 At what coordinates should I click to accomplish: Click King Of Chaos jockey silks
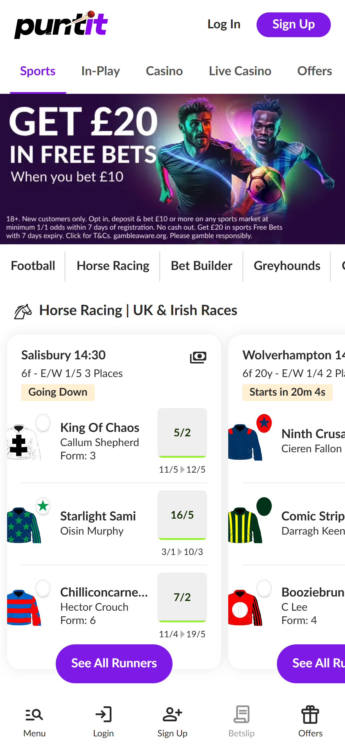click(23, 442)
